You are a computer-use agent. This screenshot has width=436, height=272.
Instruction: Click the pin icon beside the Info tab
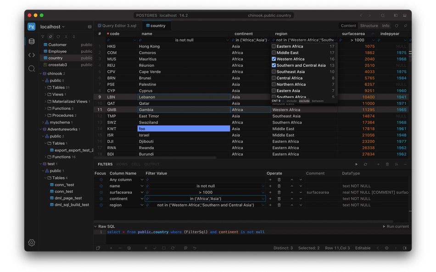point(405,26)
